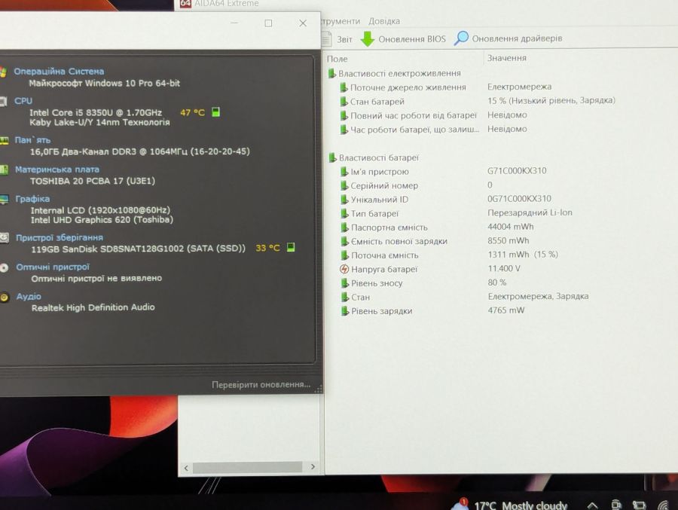The width and height of the screenshot is (678, 510).
Task: Click the optical drive disc icon
Action: click(x=4, y=267)
